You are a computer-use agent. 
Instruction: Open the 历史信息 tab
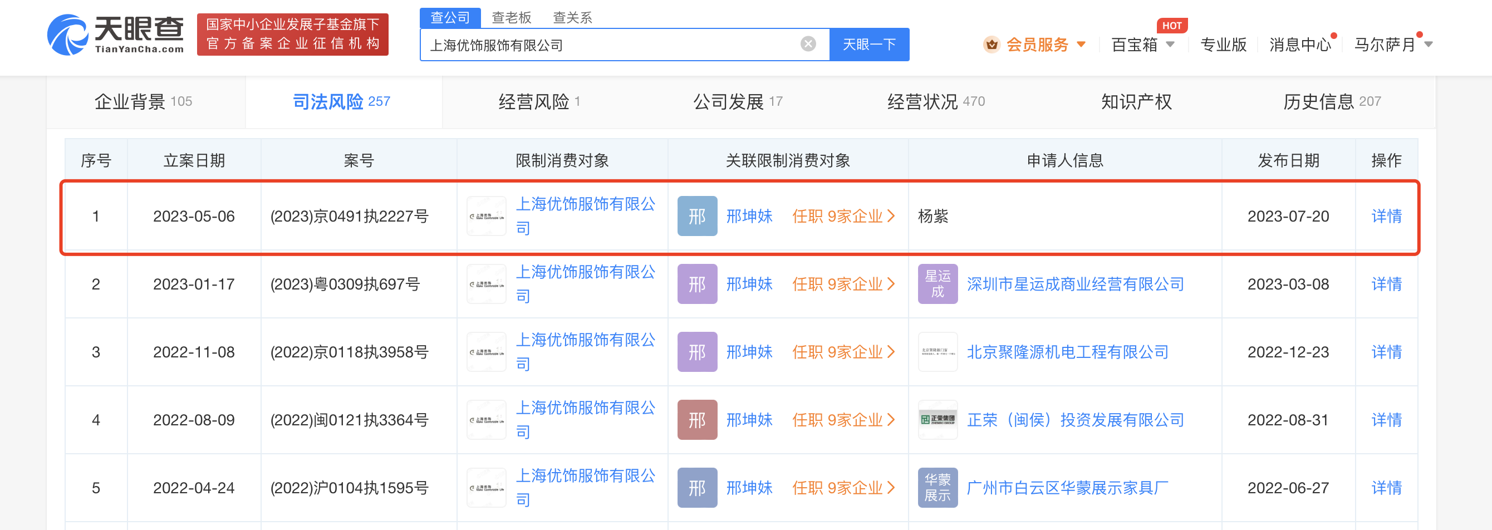pyautogui.click(x=1331, y=102)
